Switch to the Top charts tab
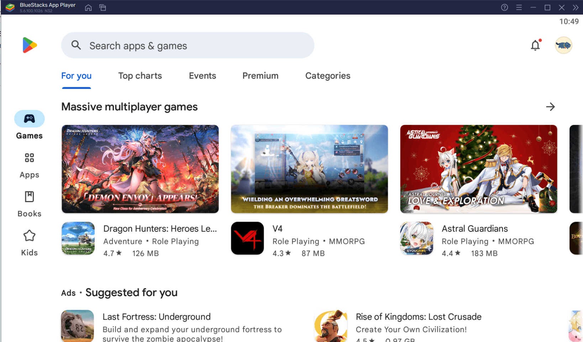The width and height of the screenshot is (583, 342). pos(140,76)
